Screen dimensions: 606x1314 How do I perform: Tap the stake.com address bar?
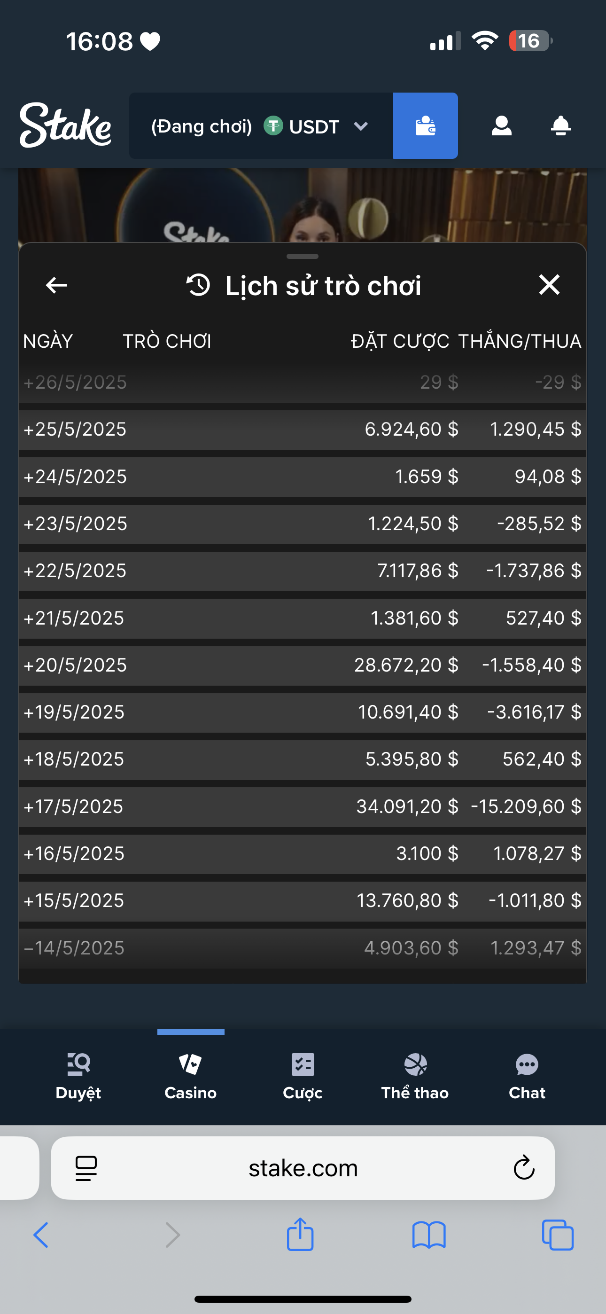coord(303,1167)
